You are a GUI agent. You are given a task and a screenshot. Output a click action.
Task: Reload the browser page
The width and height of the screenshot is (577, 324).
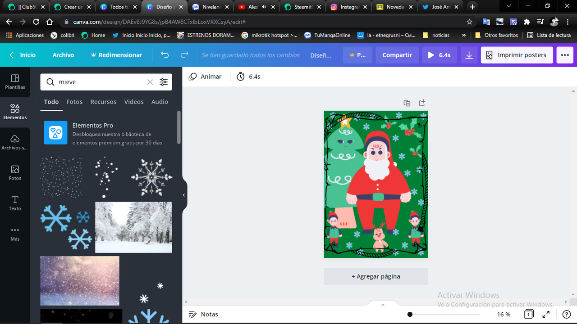(36, 22)
